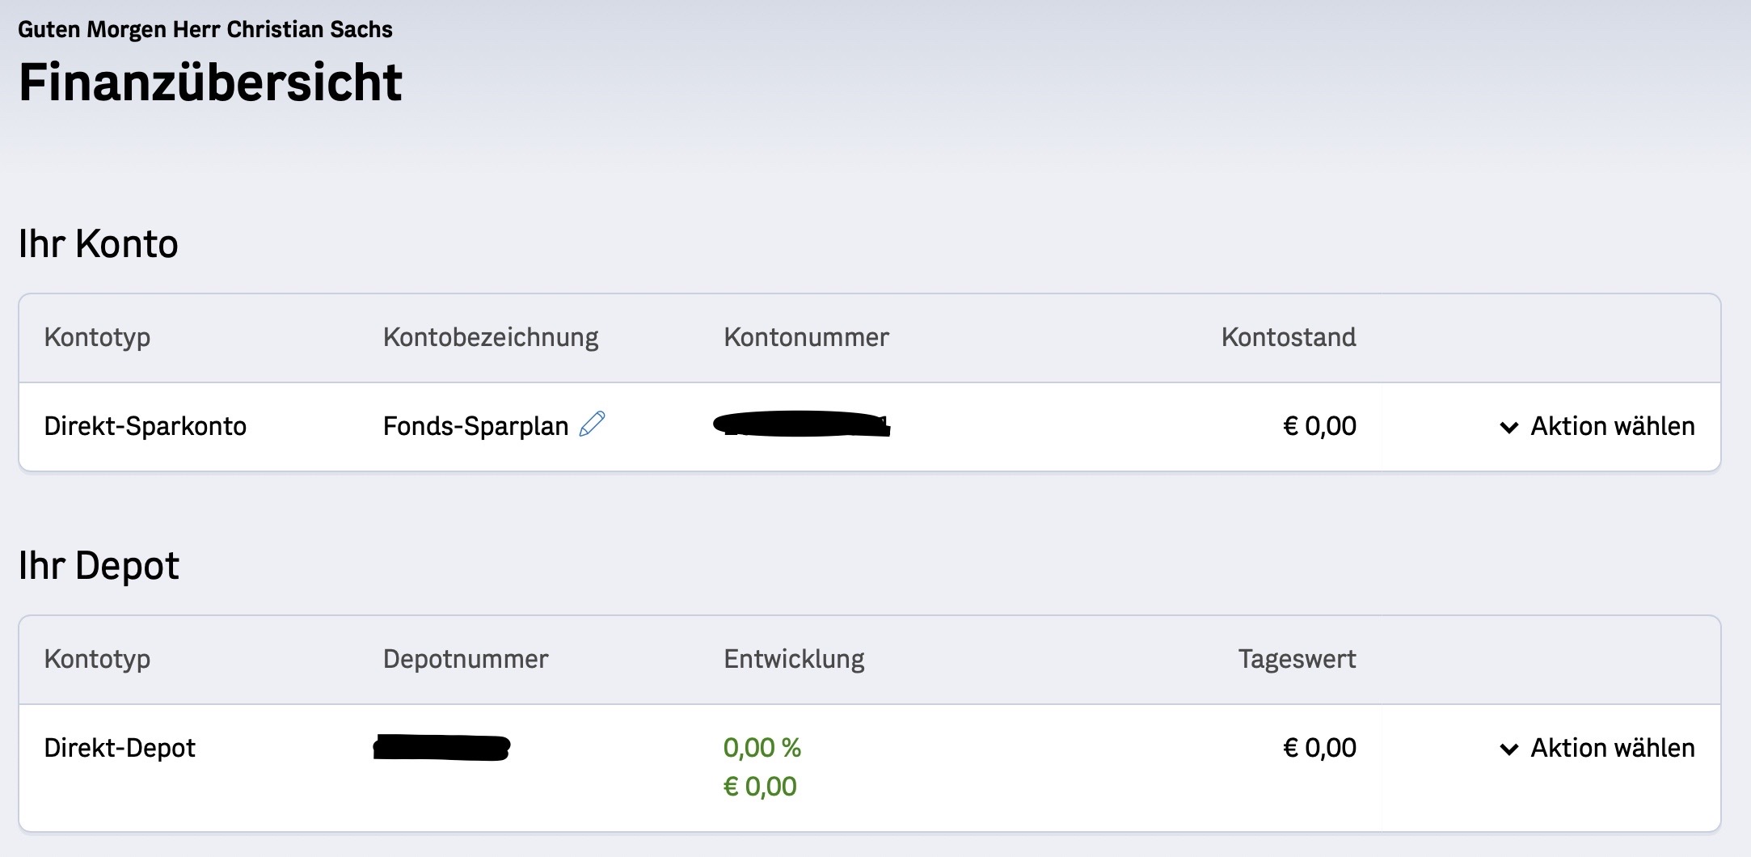
Task: Select the Direkt-Depot account type entry
Action: pyautogui.click(x=120, y=748)
